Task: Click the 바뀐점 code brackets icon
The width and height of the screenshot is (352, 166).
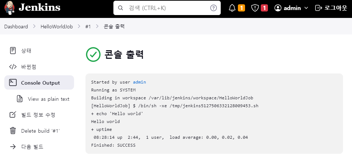Action: [x=13, y=67]
